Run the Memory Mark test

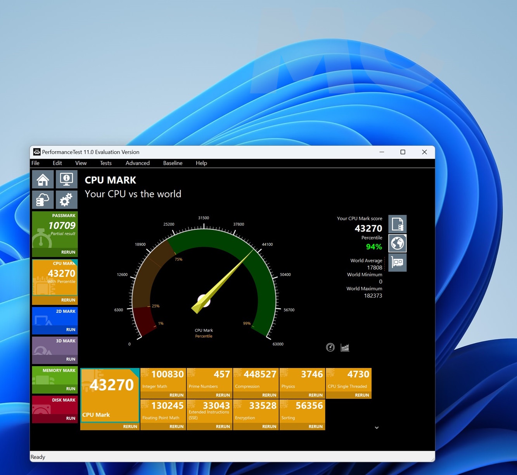pos(71,389)
